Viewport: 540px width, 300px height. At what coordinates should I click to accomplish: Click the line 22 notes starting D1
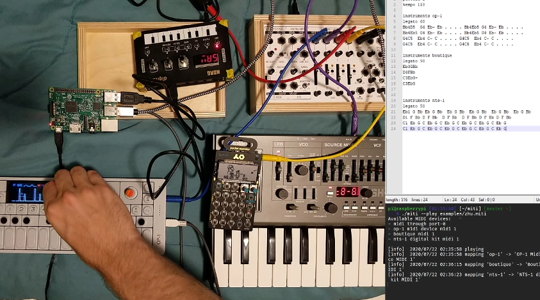pyautogui.click(x=457, y=117)
